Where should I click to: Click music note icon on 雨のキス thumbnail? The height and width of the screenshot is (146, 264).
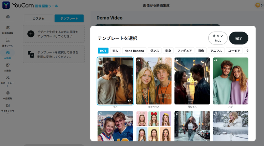(177, 60)
